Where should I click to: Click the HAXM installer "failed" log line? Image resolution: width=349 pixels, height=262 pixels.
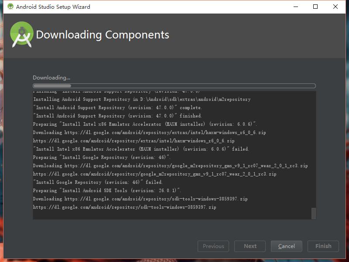pos(141,149)
